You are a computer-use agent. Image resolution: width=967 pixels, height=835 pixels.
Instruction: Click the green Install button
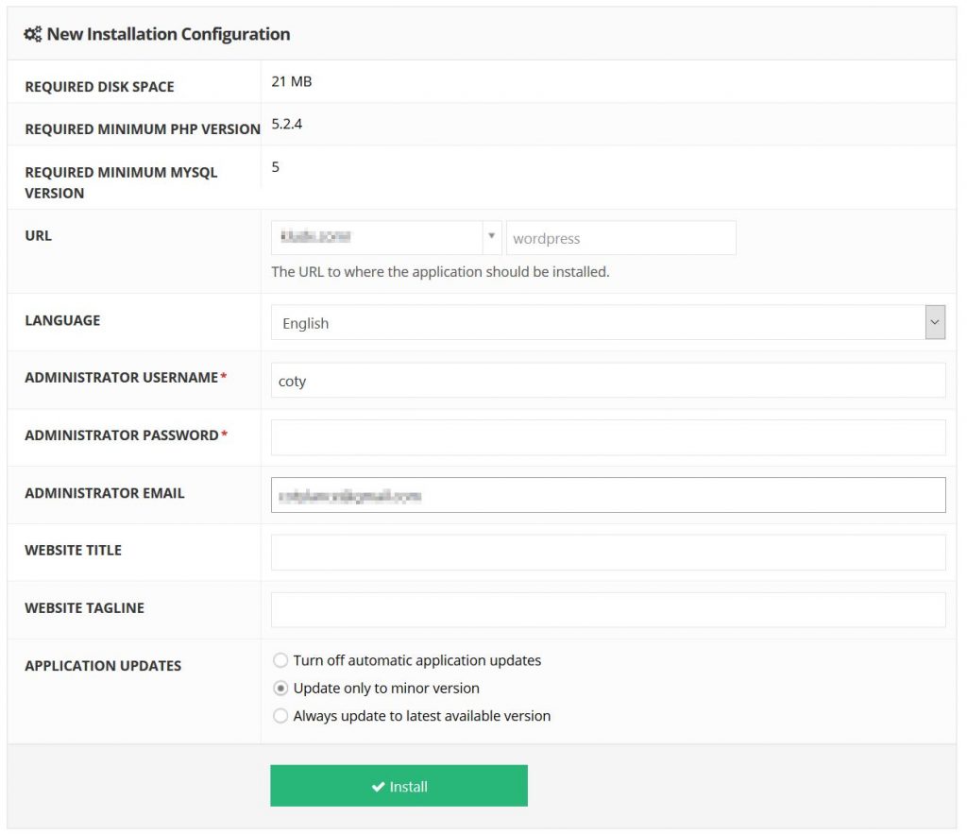point(399,786)
